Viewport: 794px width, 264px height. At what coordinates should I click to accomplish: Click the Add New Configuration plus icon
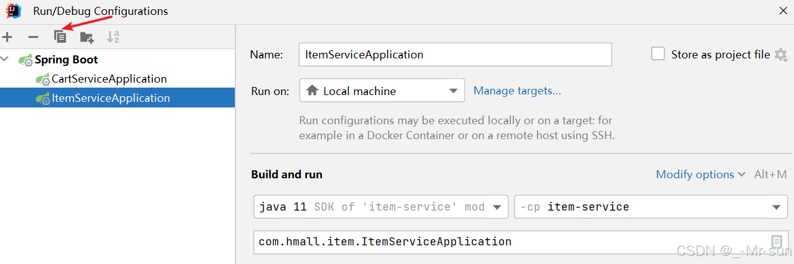click(7, 37)
